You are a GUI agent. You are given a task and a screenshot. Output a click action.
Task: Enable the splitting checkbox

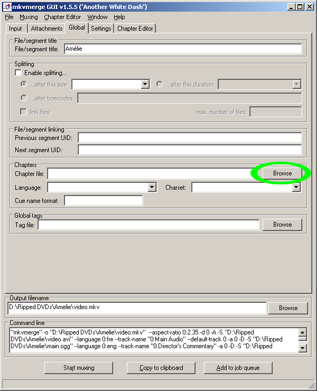18,72
